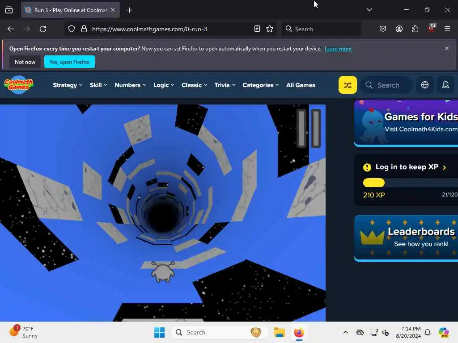Click the OneDrive cloud tray icon
This screenshot has width=458, height=343.
(x=360, y=332)
